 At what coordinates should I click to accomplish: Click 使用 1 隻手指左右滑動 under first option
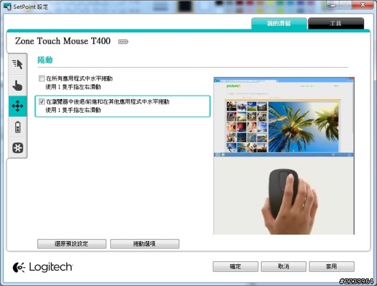73,87
